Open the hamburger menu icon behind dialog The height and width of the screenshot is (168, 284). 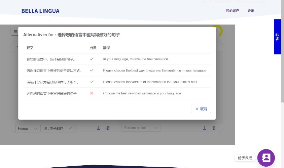(x=15, y=32)
